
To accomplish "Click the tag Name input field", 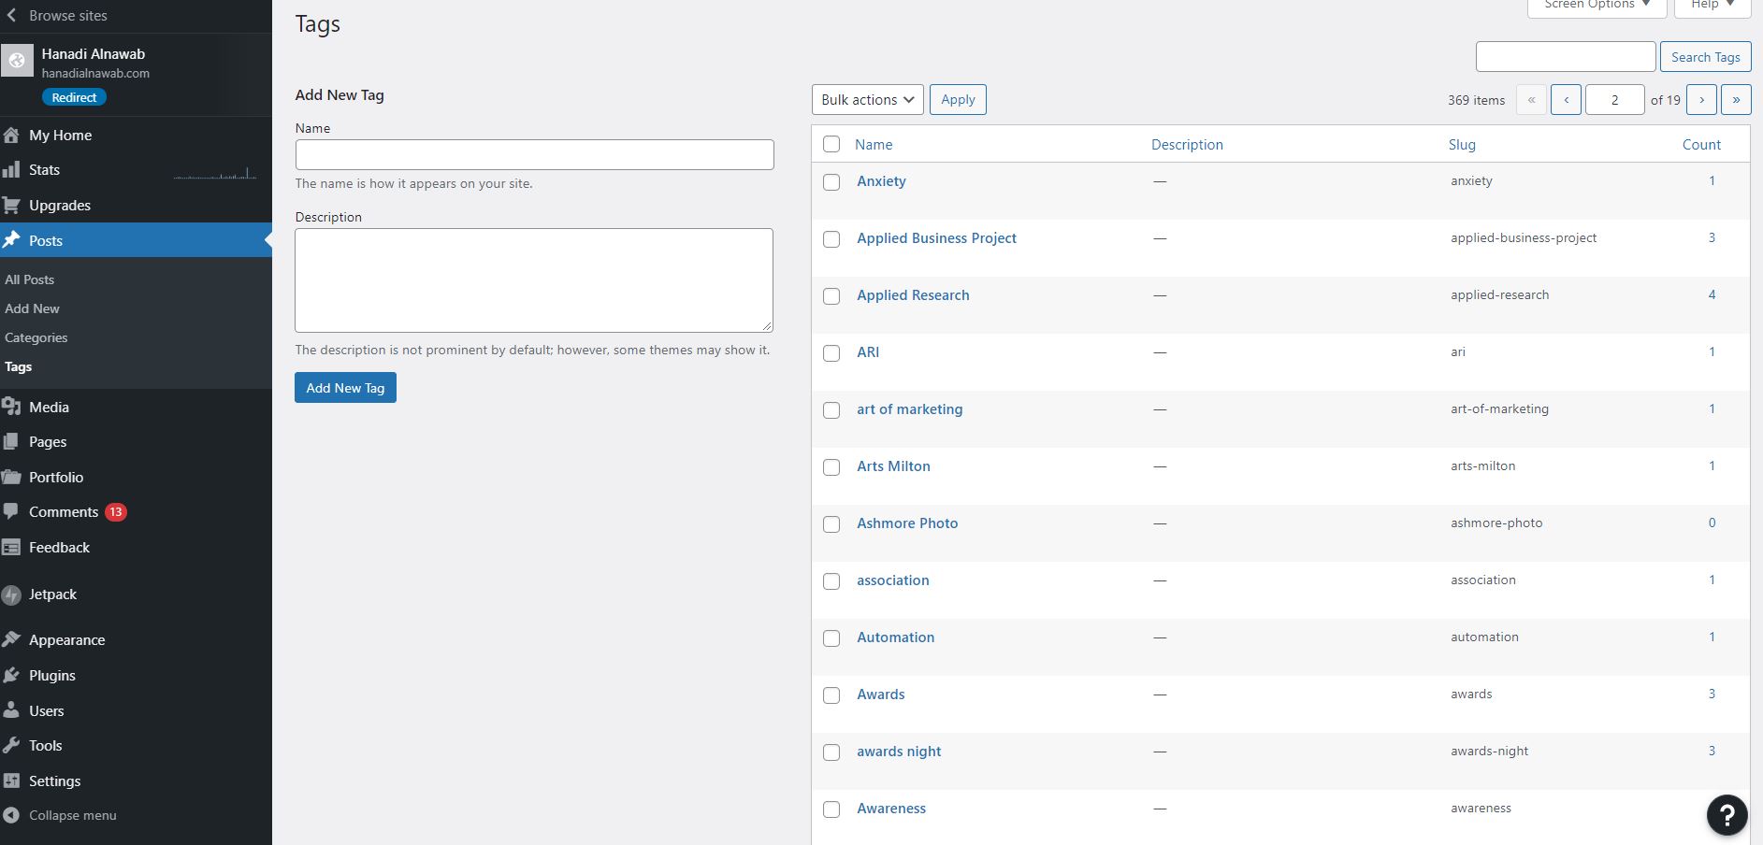I will [534, 155].
